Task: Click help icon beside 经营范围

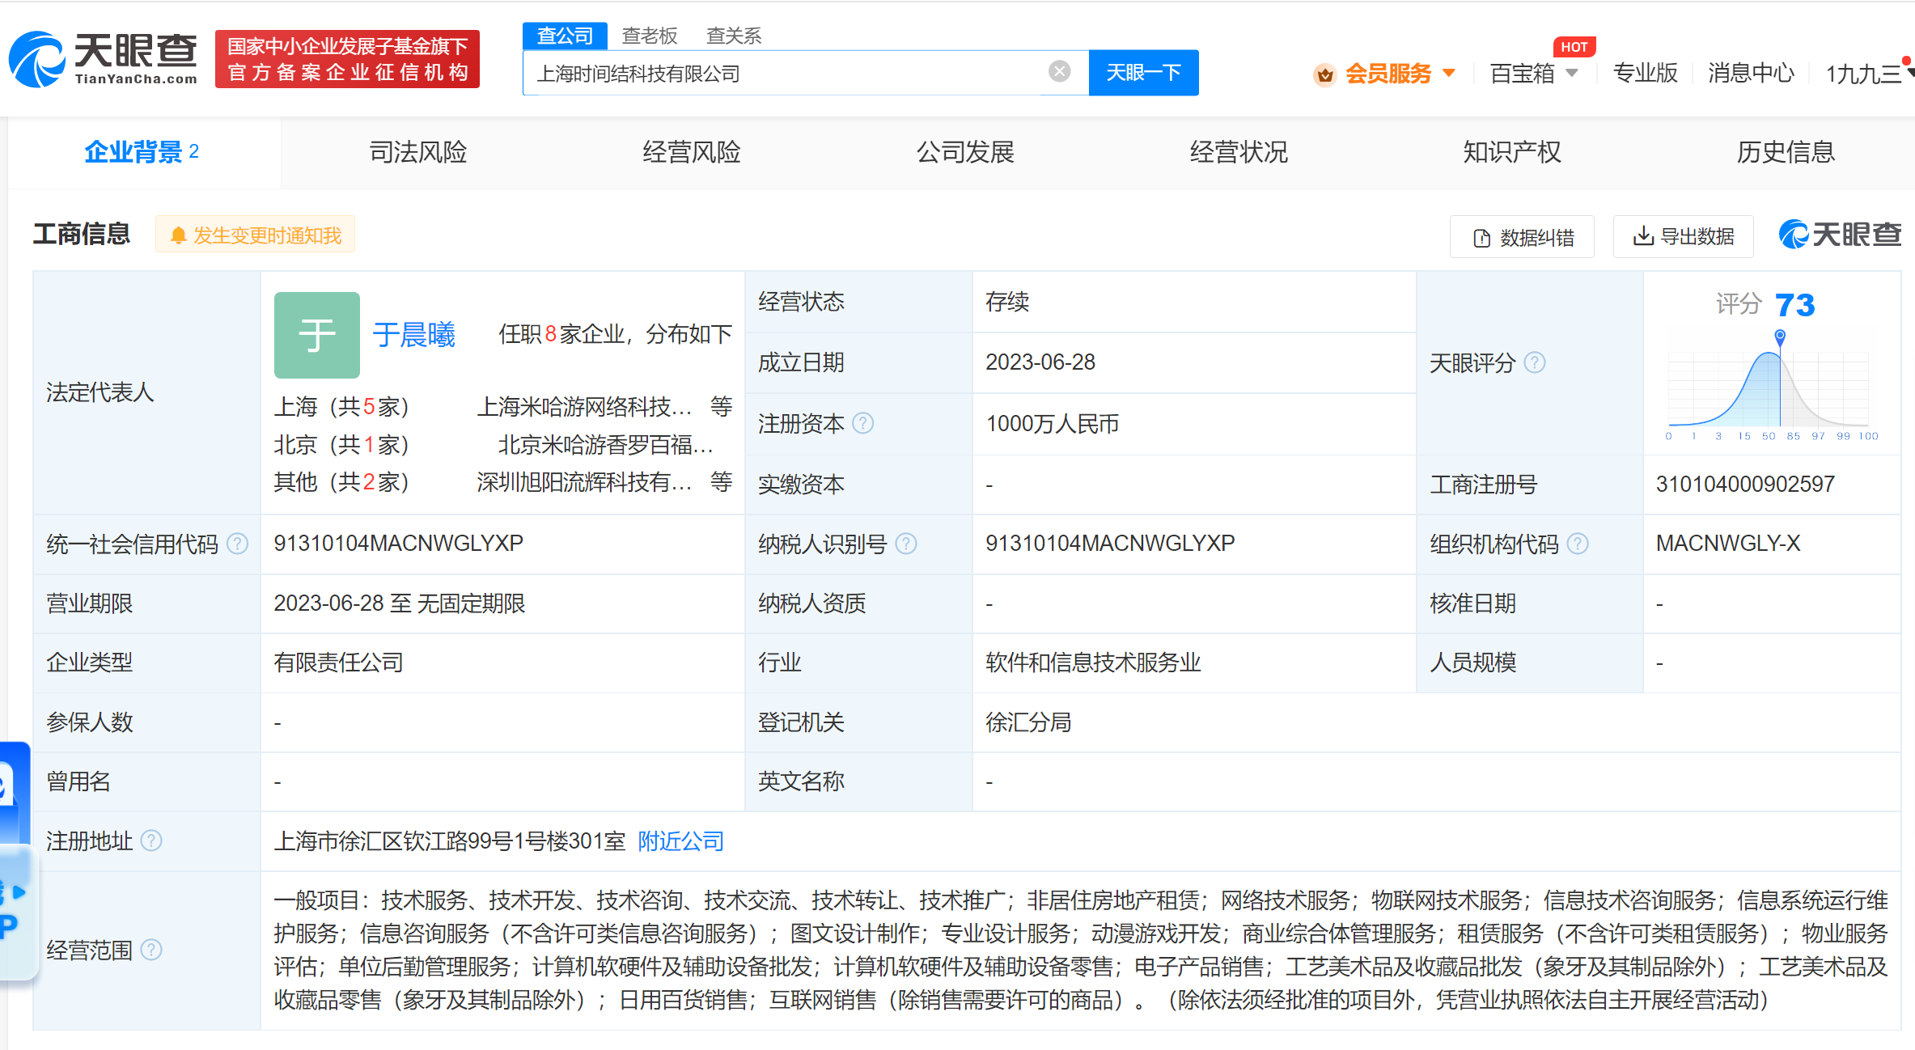Action: (151, 950)
